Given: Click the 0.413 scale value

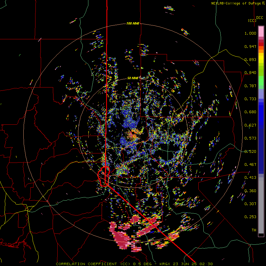Looking at the screenshot, I should [x=250, y=178].
